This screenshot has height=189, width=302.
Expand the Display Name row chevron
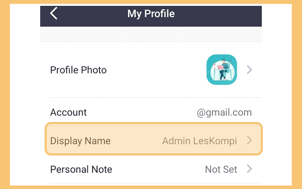[250, 140]
